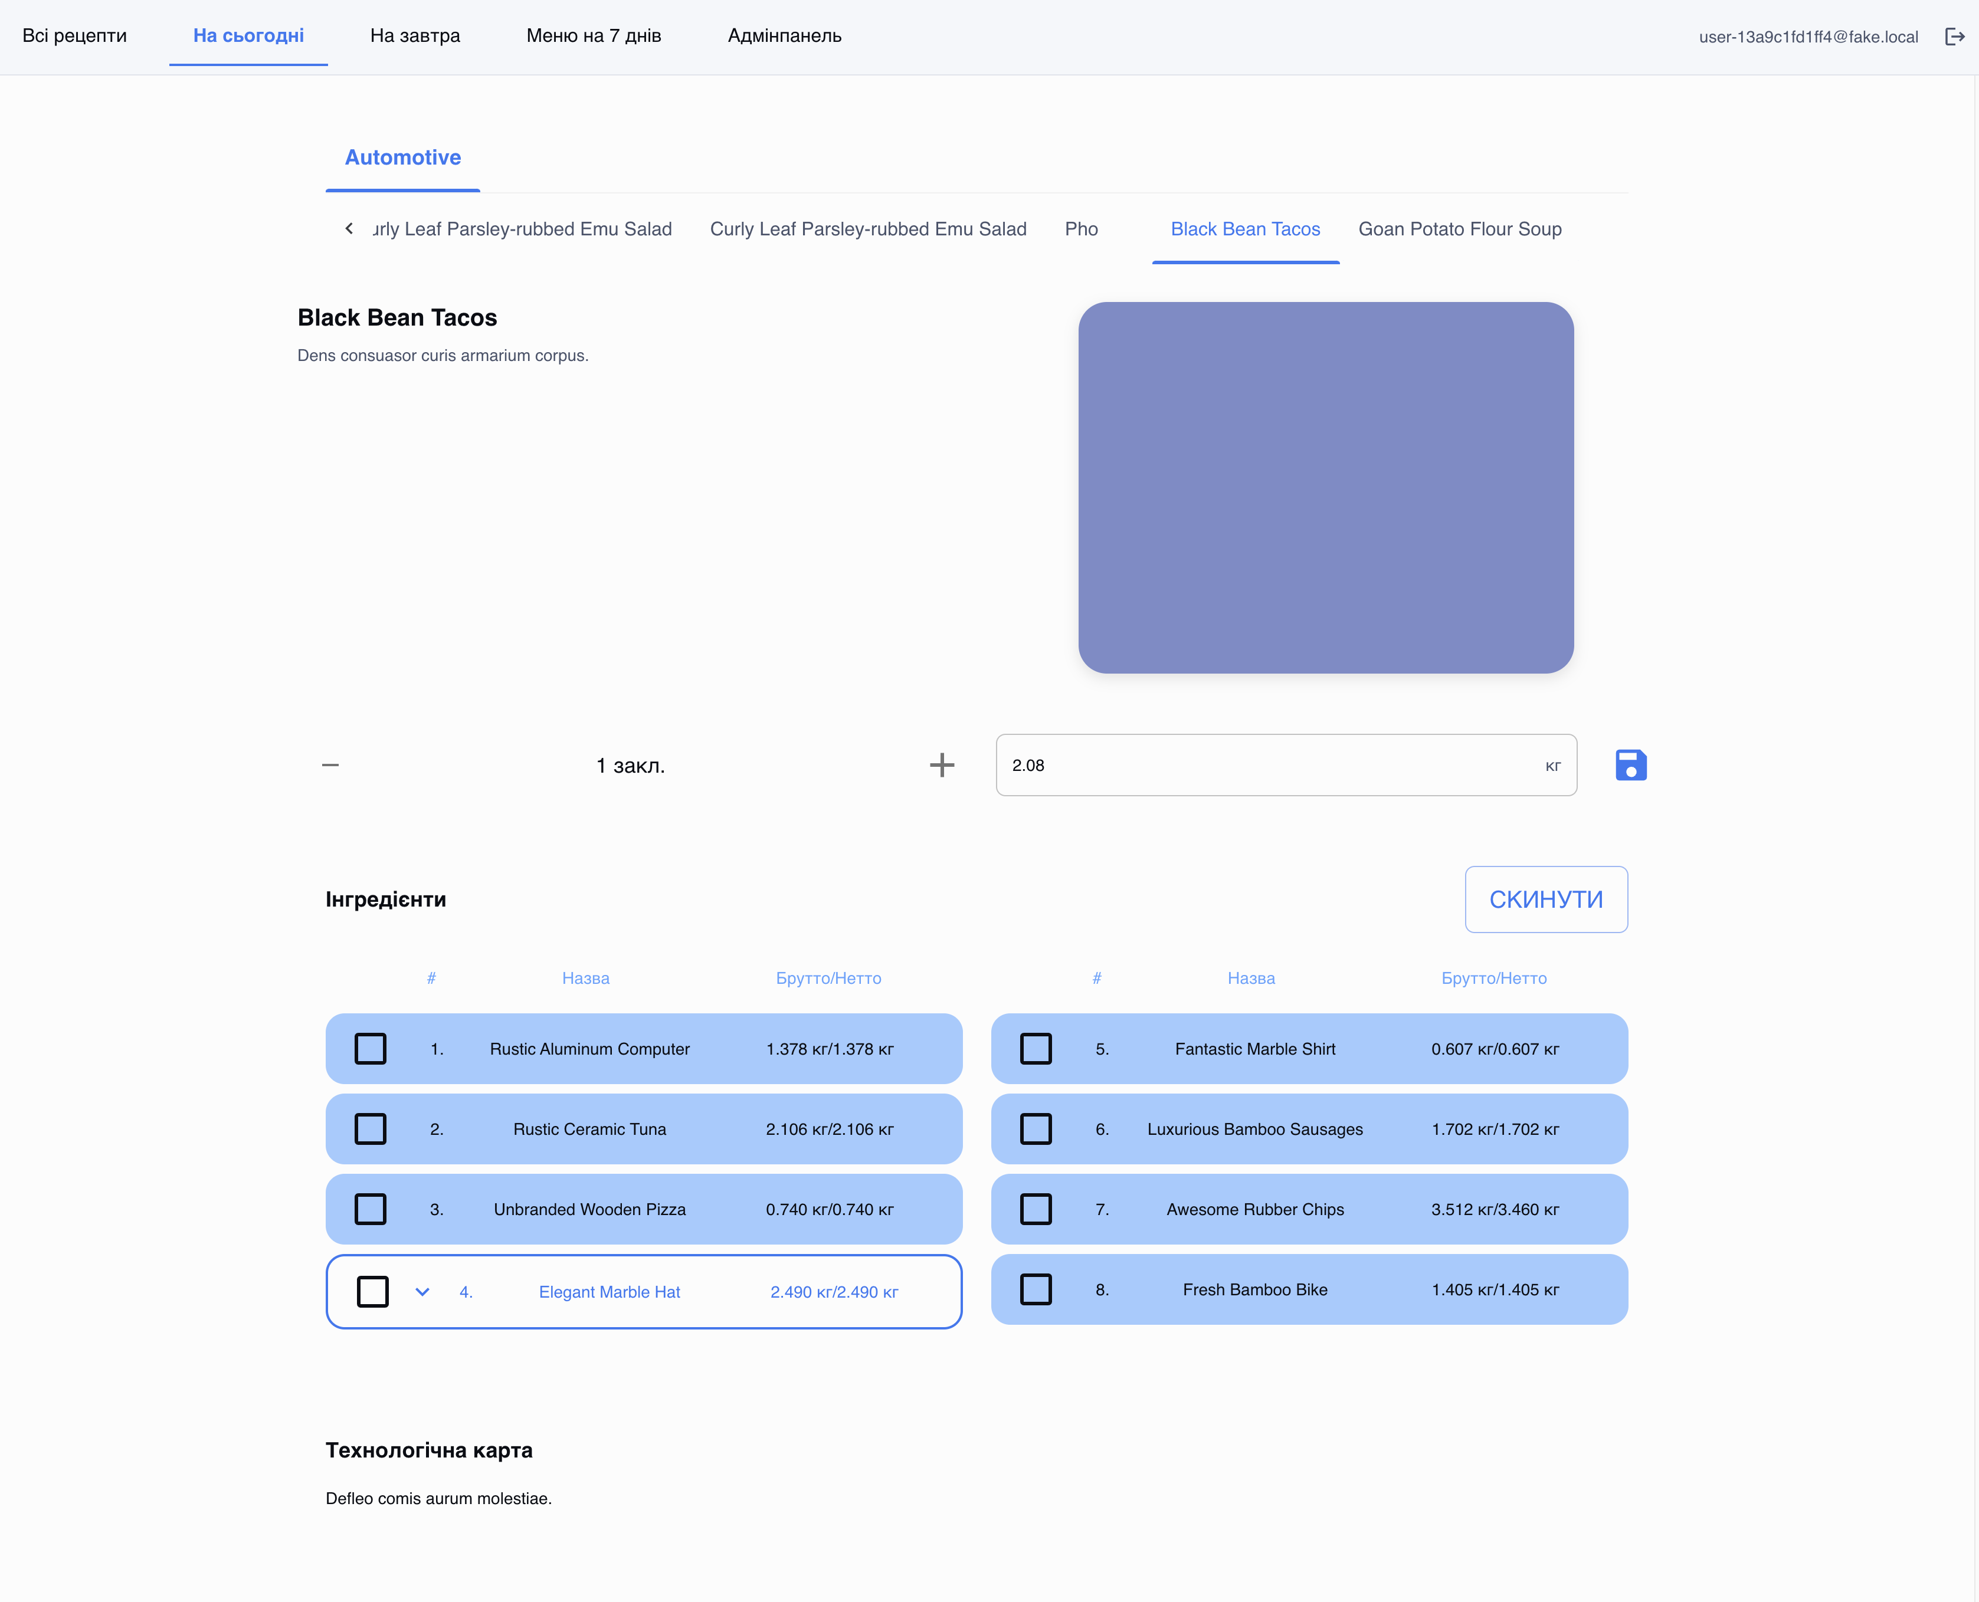Select the Automotive category tab

[x=402, y=158]
